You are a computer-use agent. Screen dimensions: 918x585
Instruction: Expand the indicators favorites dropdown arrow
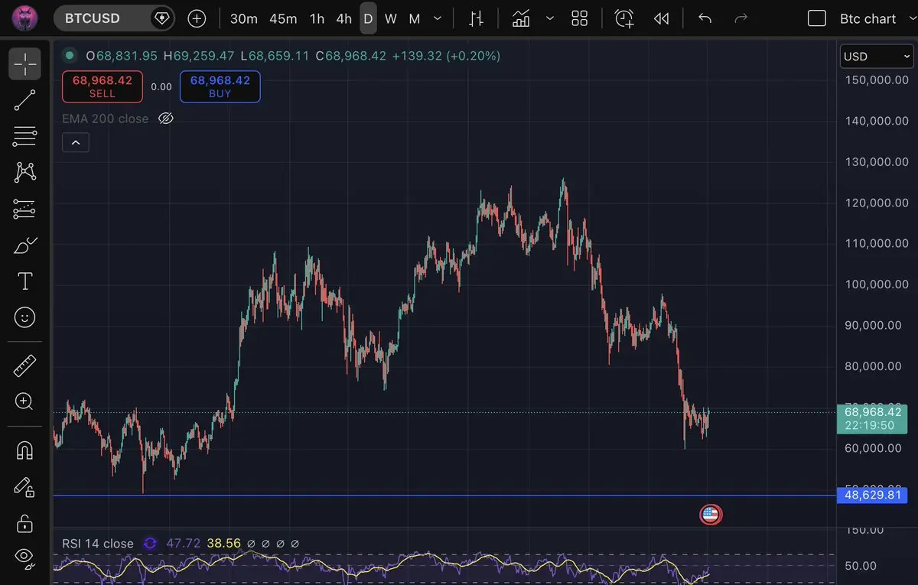tap(549, 18)
